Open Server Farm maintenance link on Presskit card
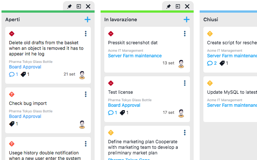The height and width of the screenshot is (160, 257). click(x=135, y=56)
